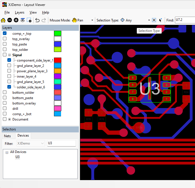195x188 pixels.
Task: Click the Find input field
Action: click(184, 20)
